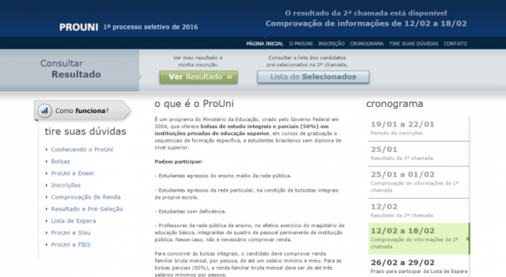Click the green Ver Resultado button

pos(199,77)
